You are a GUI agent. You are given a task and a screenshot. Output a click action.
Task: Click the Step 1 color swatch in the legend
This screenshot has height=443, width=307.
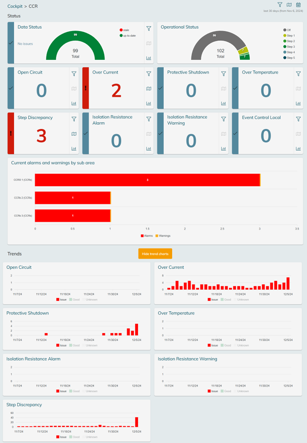point(285,35)
